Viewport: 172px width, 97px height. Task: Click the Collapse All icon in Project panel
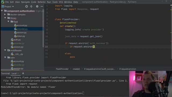[31, 6]
